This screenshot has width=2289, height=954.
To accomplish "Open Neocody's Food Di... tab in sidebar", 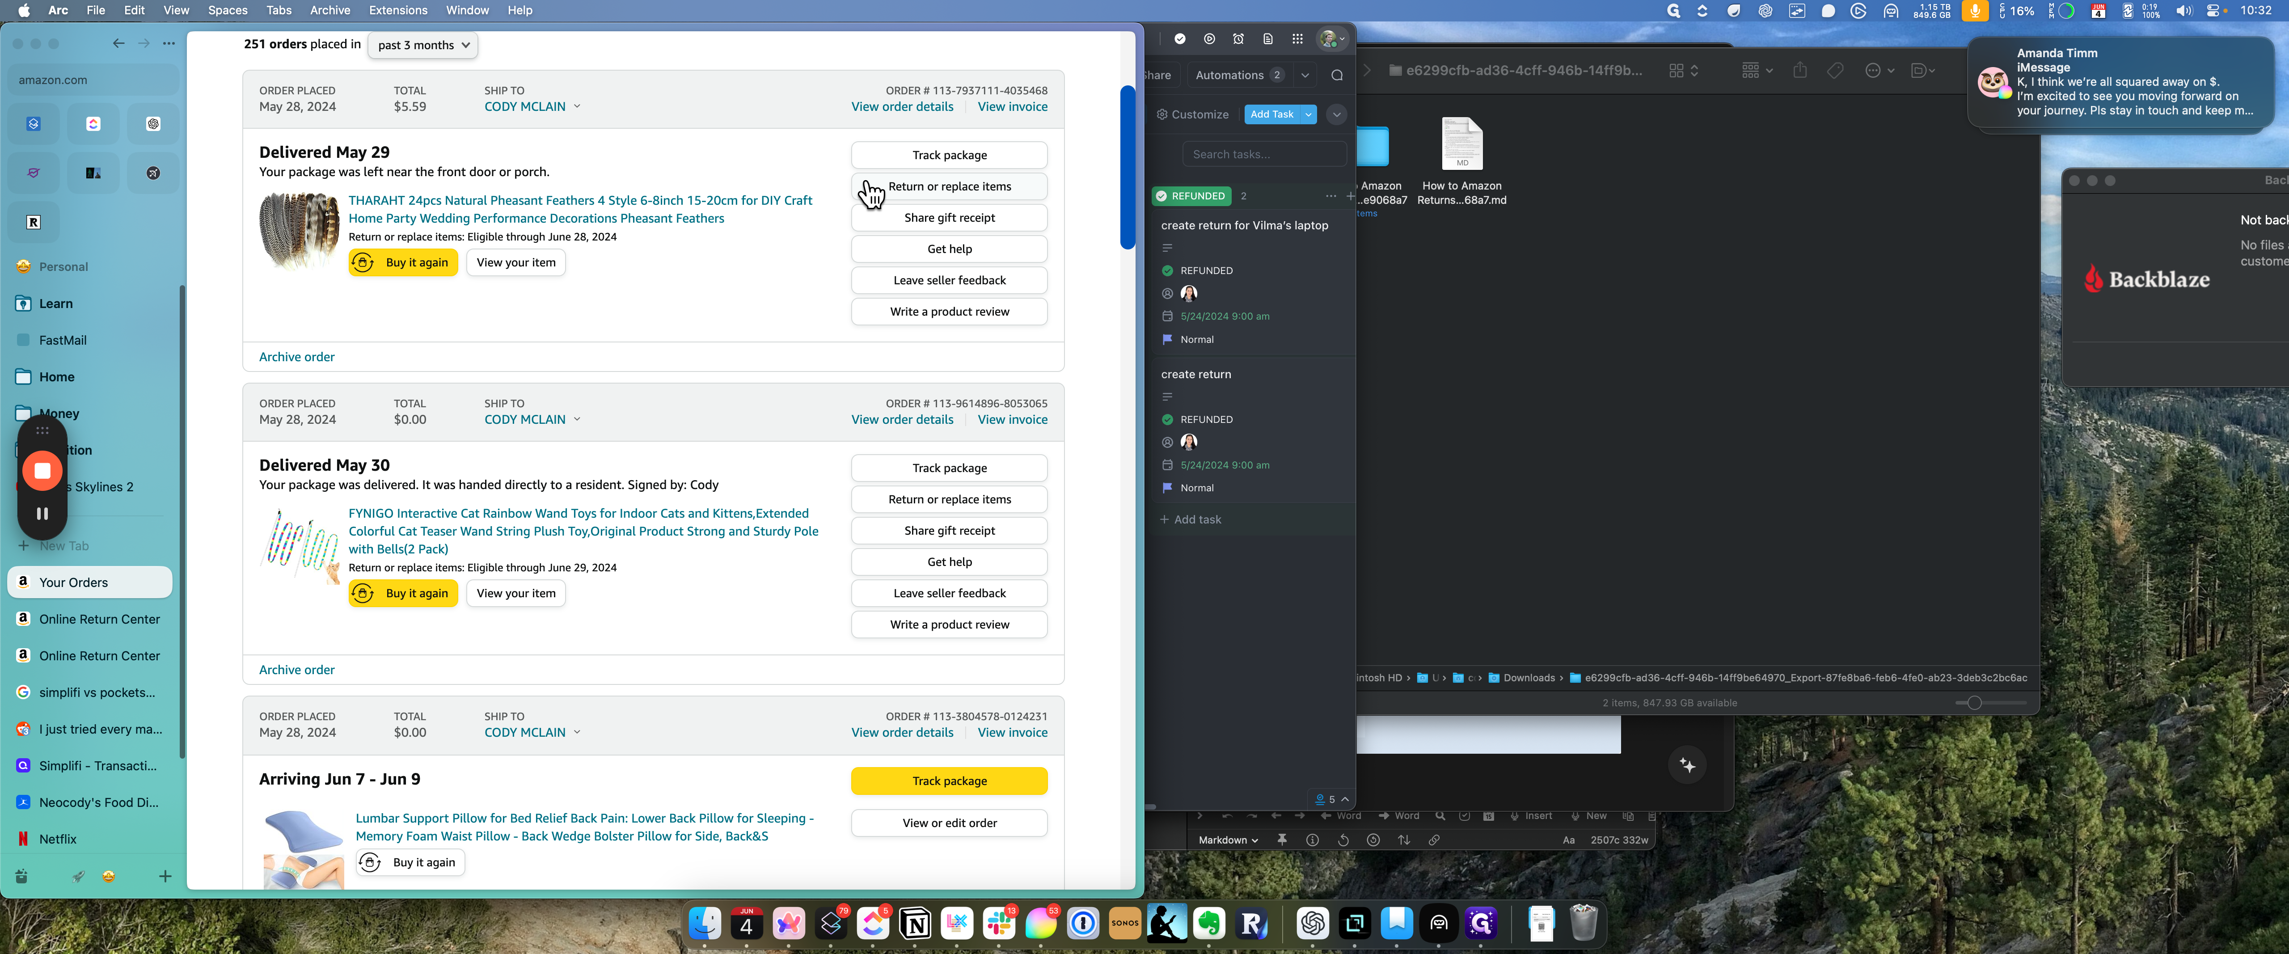I will tap(90, 803).
